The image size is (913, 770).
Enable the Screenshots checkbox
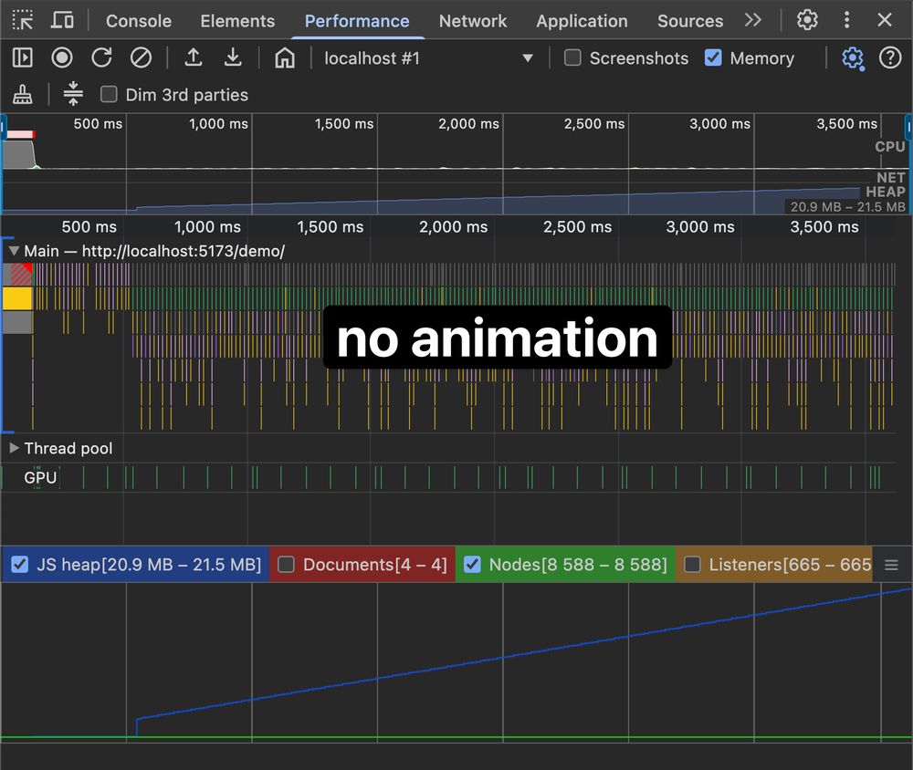(x=572, y=57)
